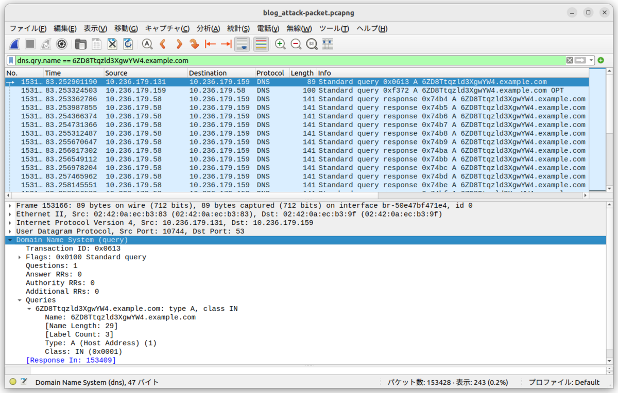Screen dimensions: 618x393
Task: Select the response row 0x74b4
Action: click(297, 99)
